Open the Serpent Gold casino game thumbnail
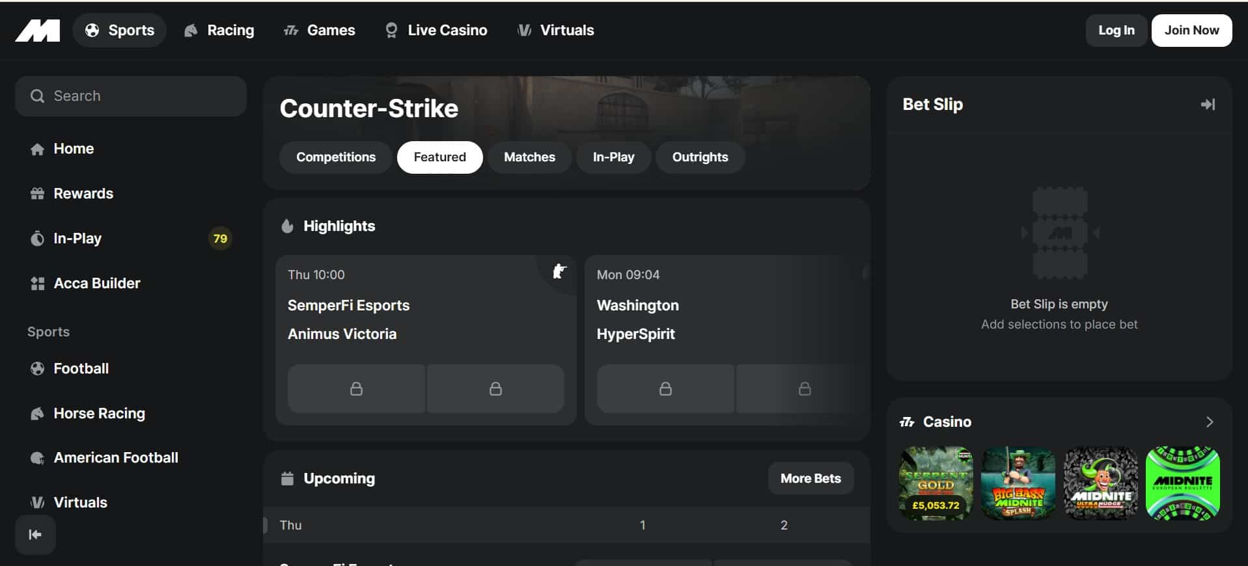Image resolution: width=1248 pixels, height=566 pixels. (936, 483)
